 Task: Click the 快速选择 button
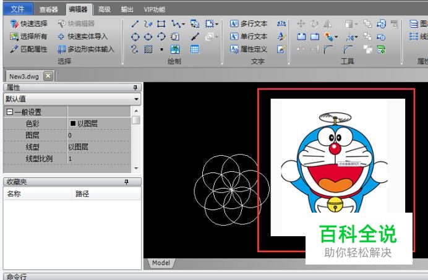coord(29,23)
